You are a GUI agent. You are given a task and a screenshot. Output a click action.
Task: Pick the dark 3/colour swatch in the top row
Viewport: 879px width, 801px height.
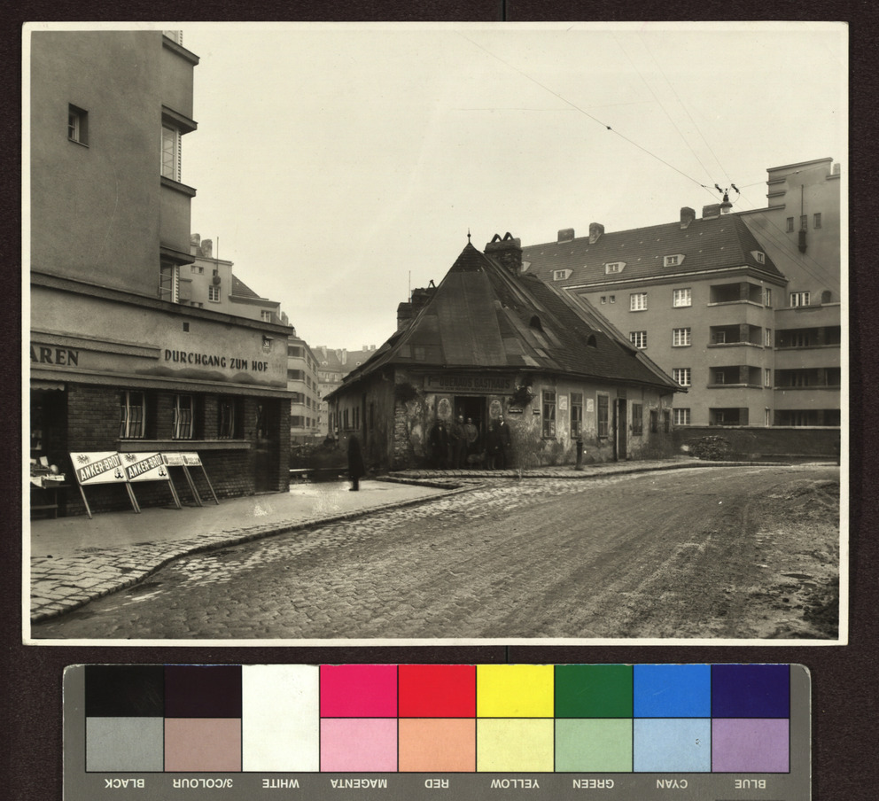click(203, 690)
